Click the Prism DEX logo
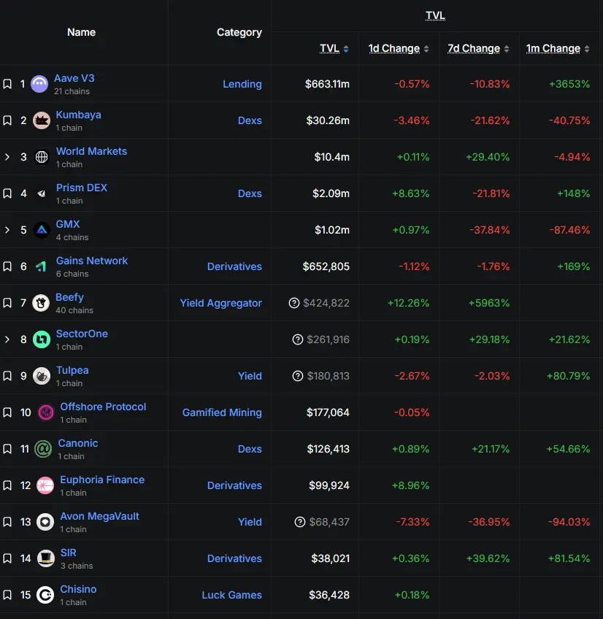 tap(42, 193)
